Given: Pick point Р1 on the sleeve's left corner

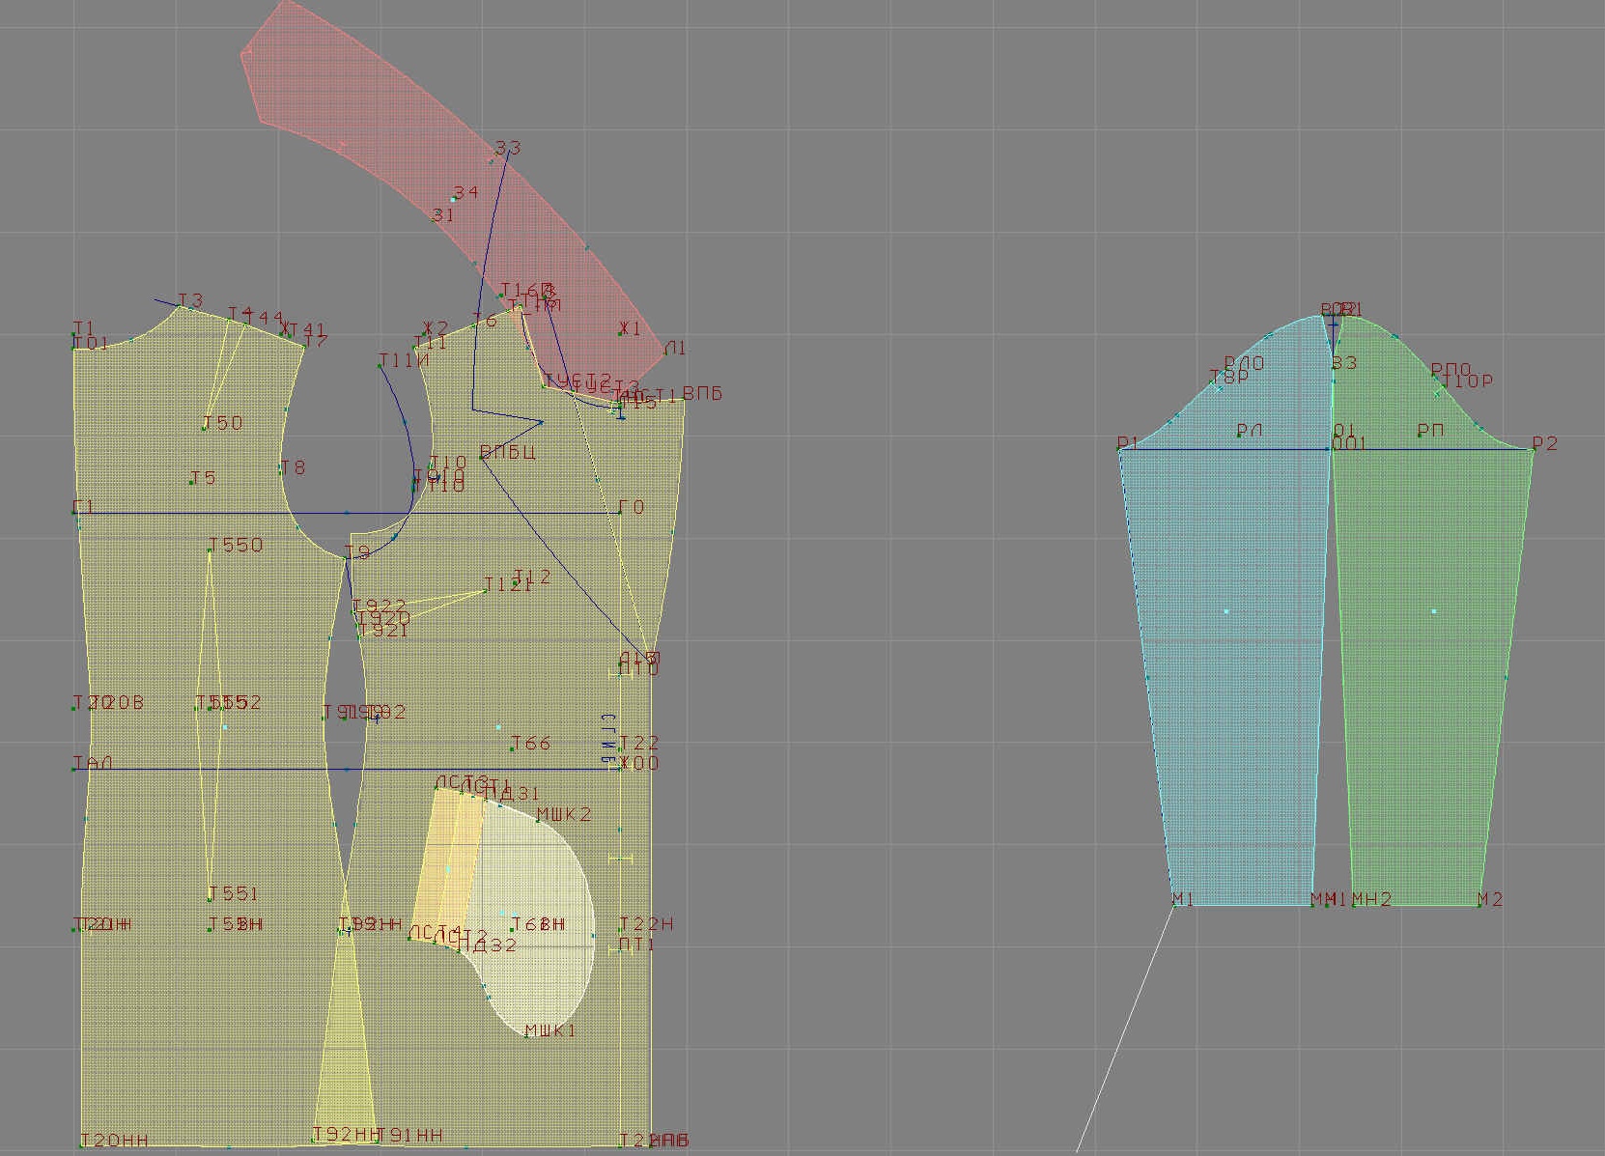Looking at the screenshot, I should pos(1120,449).
